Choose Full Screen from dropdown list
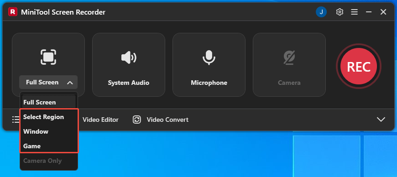The width and height of the screenshot is (397, 177). 49,102
